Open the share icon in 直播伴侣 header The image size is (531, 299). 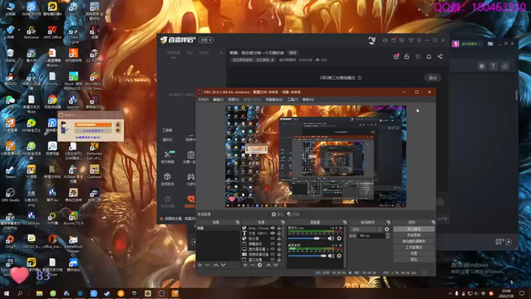tap(440, 56)
